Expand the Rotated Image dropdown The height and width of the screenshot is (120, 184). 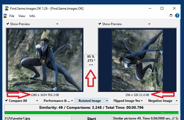tap(107, 101)
